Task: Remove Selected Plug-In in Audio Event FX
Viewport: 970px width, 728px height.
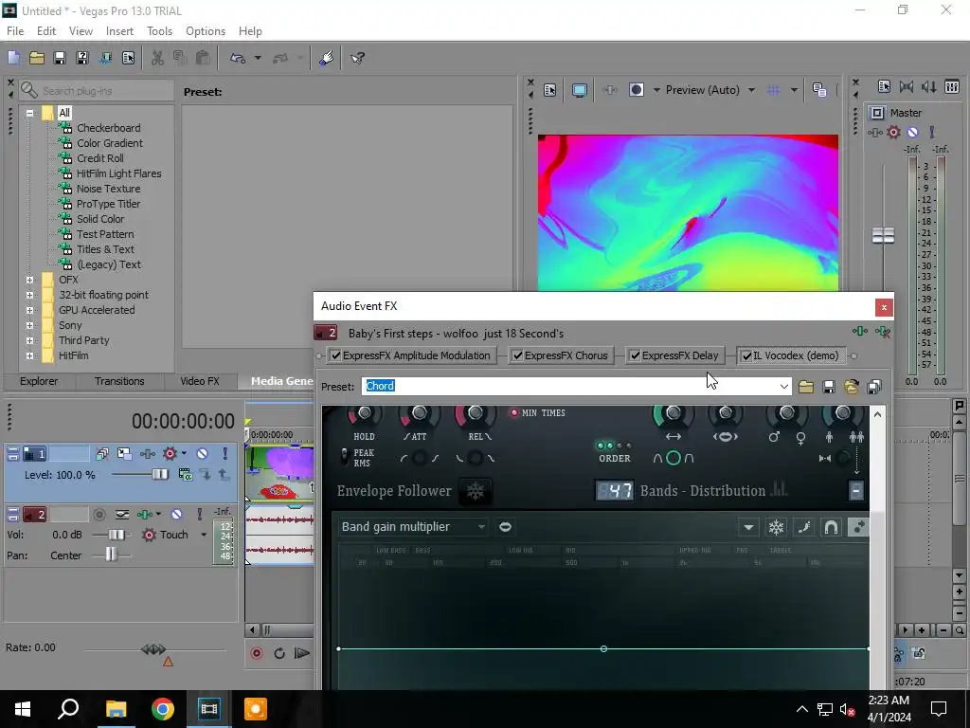Action: click(x=883, y=332)
